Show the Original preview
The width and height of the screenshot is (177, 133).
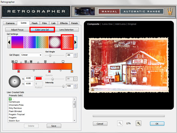[132, 24]
